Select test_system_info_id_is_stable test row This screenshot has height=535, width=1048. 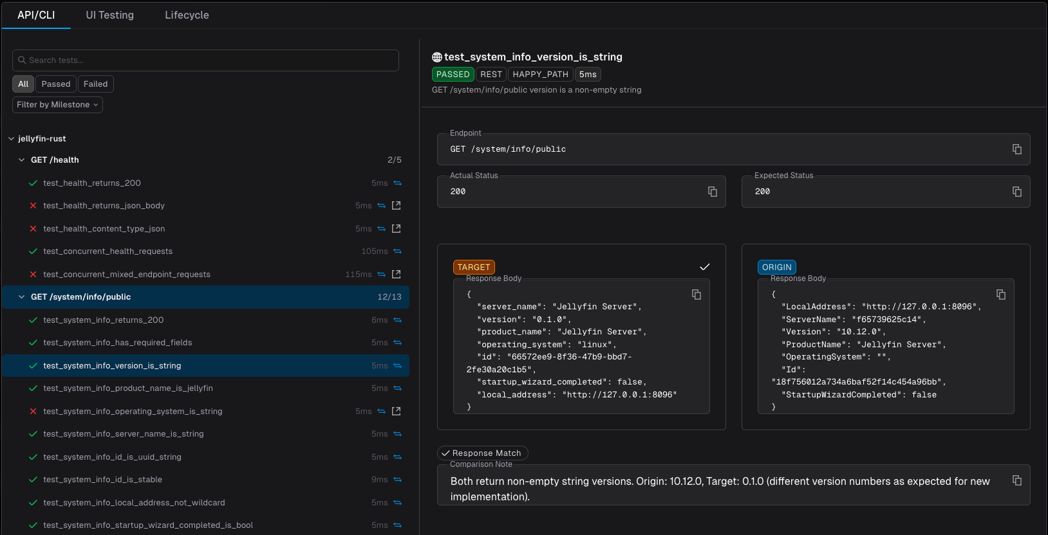click(x=206, y=480)
